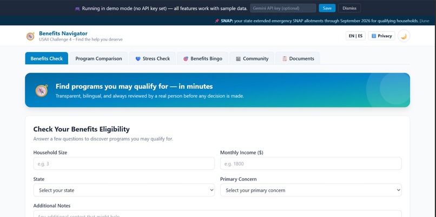436x217 pixels.
Task: Save the Gemini API key
Action: (327, 8)
